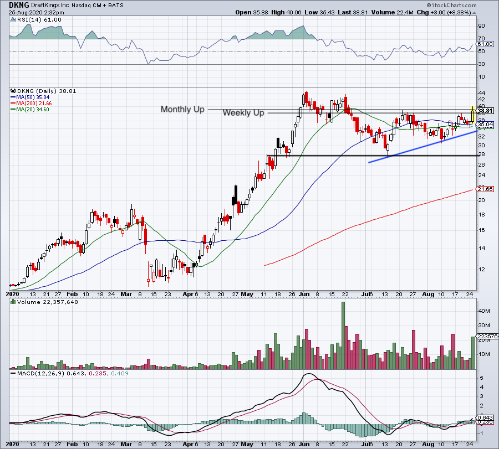
Task: Open the StockCharts.com copyright link
Action: click(x=452, y=5)
